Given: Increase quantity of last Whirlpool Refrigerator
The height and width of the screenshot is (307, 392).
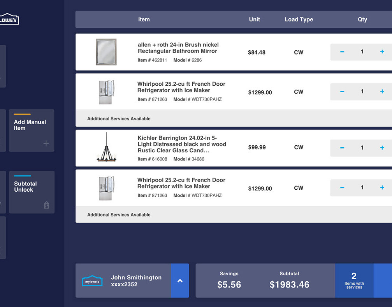Looking at the screenshot, I should (x=382, y=187).
